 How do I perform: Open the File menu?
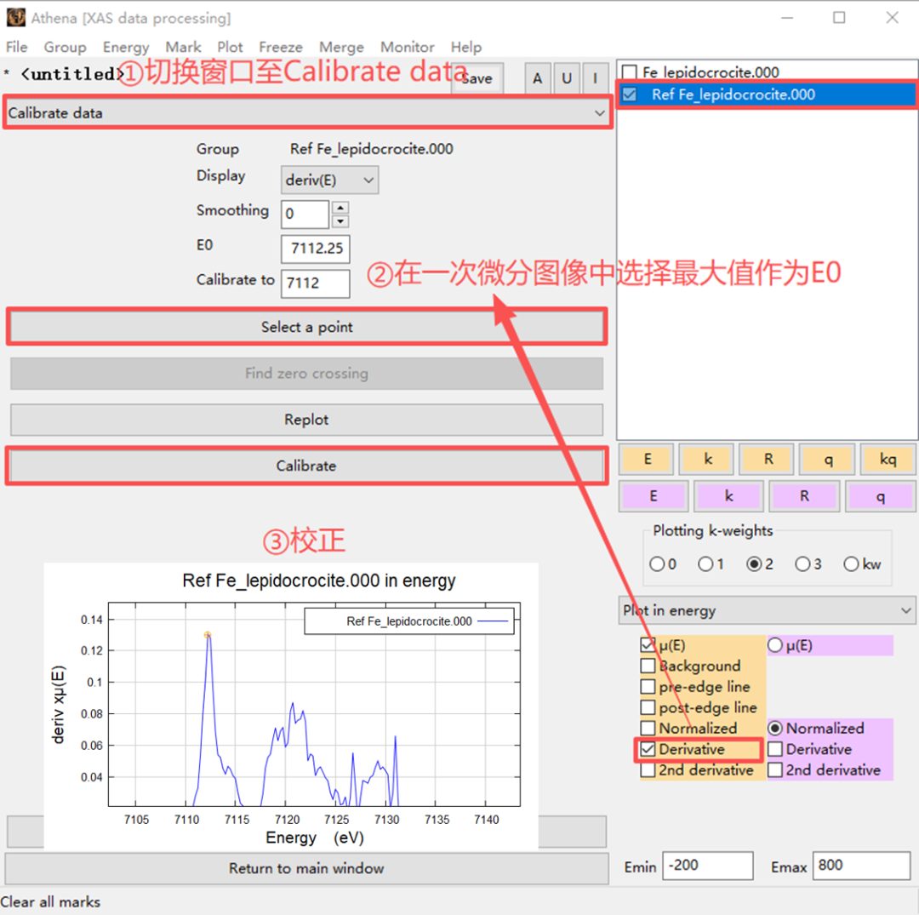16,47
